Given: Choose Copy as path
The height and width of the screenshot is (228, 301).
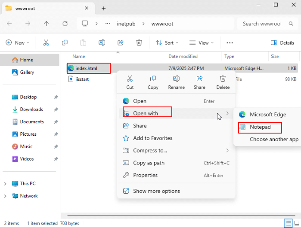Looking at the screenshot, I should tap(176, 163).
